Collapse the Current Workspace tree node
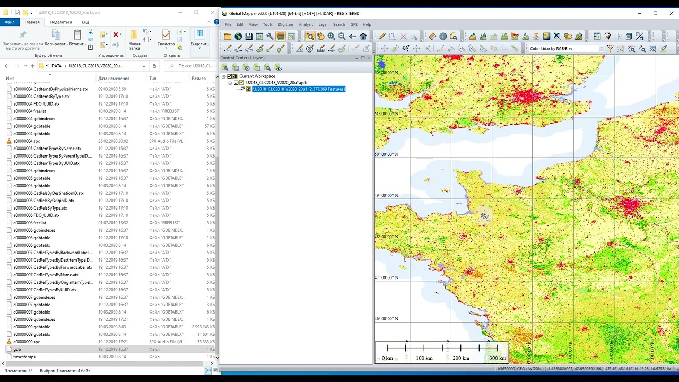 pos(223,76)
